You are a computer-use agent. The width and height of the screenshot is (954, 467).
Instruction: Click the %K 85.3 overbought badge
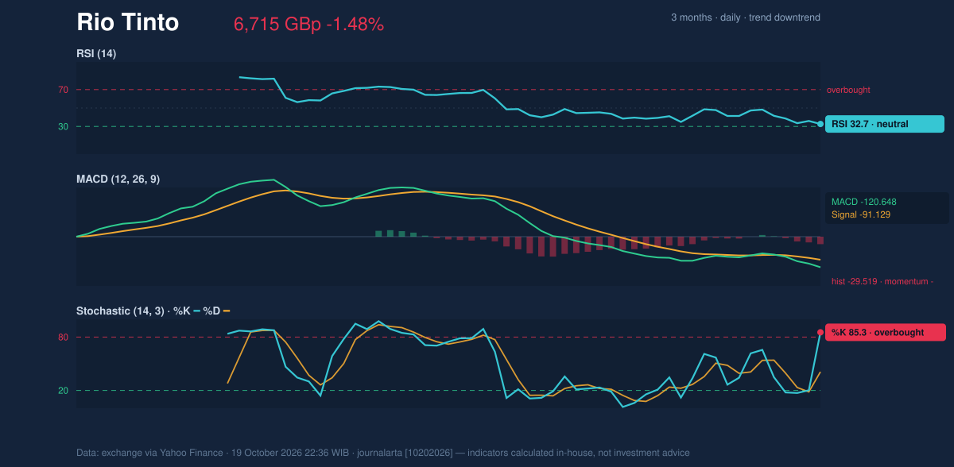tap(885, 333)
